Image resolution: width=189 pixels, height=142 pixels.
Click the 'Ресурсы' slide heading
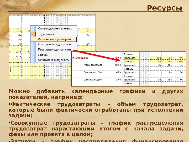pos(165,8)
